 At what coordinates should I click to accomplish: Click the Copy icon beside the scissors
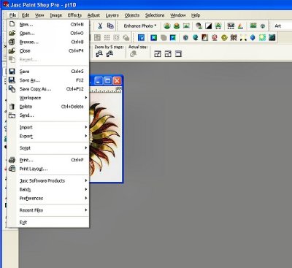[x=110, y=26]
